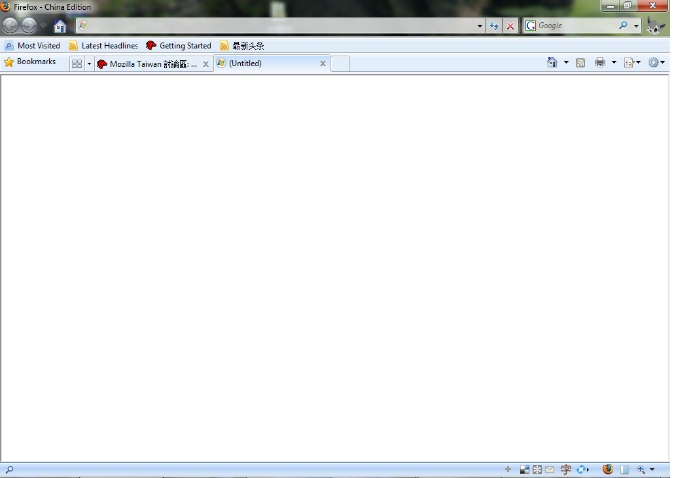Click the Print printer icon
The height and width of the screenshot is (478, 674).
tap(600, 62)
